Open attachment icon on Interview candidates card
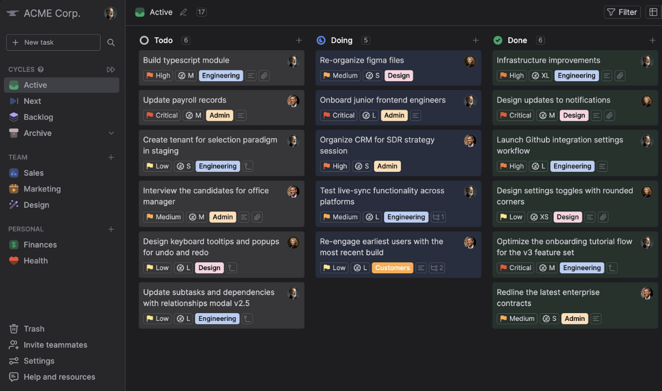662x391 pixels. point(257,217)
